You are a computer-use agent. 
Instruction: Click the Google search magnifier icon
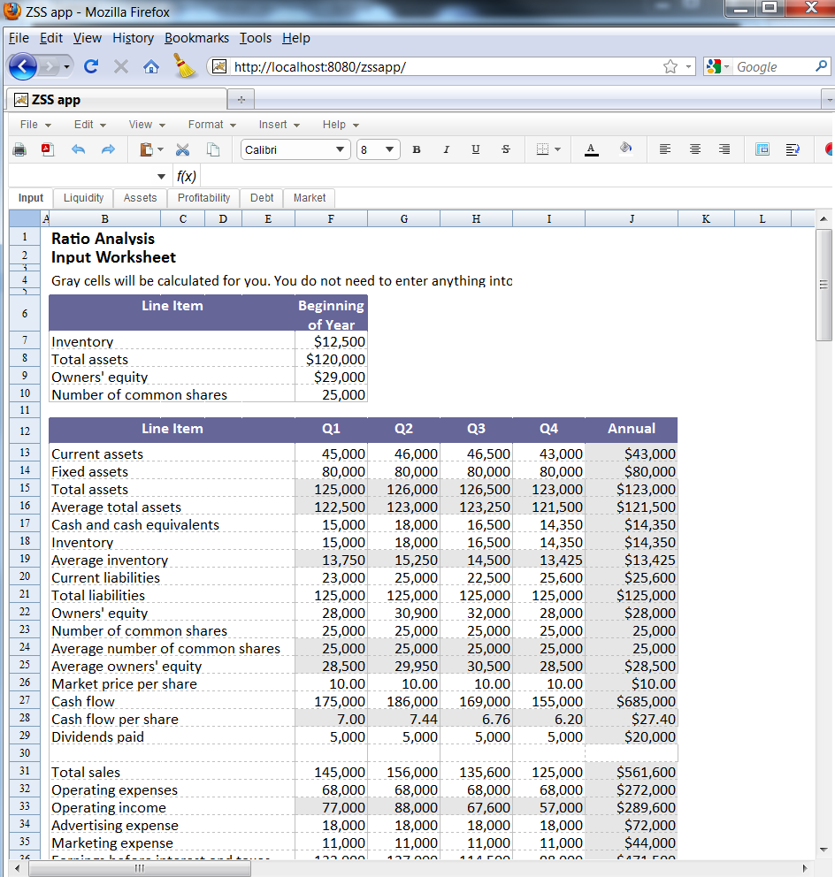[x=821, y=66]
